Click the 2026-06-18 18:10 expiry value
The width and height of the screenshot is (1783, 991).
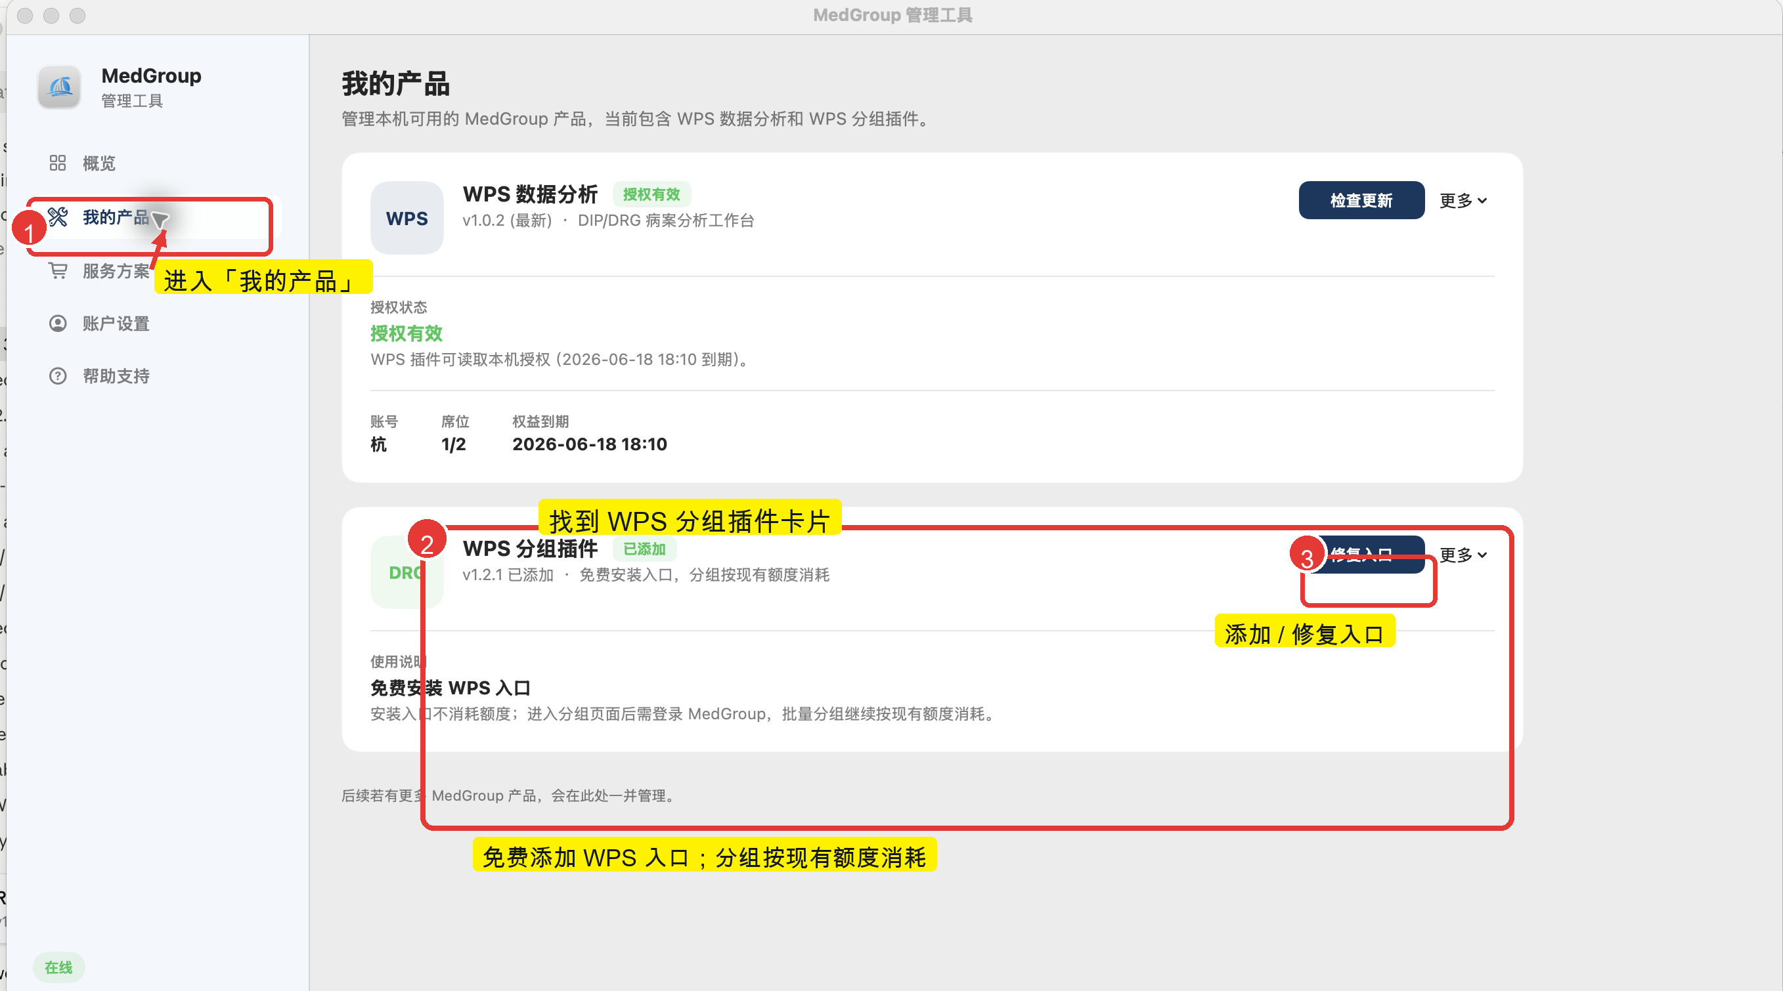click(x=590, y=444)
